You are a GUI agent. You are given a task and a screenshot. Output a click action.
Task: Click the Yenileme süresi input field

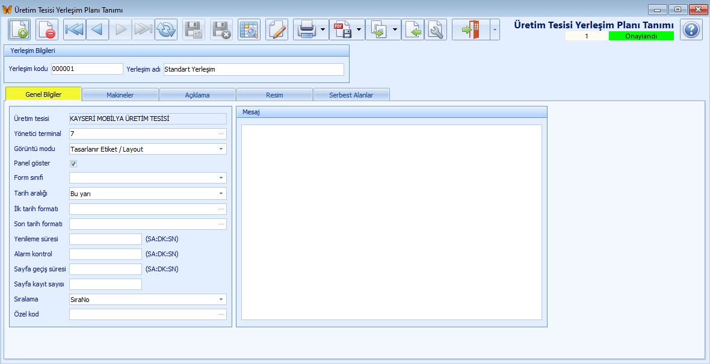click(x=105, y=239)
